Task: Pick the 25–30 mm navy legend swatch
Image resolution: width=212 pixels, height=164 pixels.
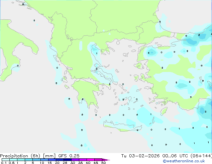Action: click(67, 160)
